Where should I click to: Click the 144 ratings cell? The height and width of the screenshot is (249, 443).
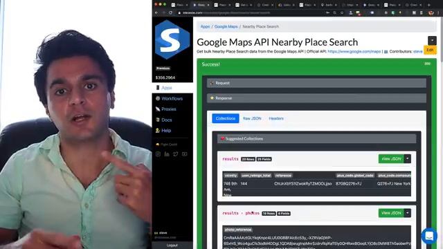[x=244, y=184]
